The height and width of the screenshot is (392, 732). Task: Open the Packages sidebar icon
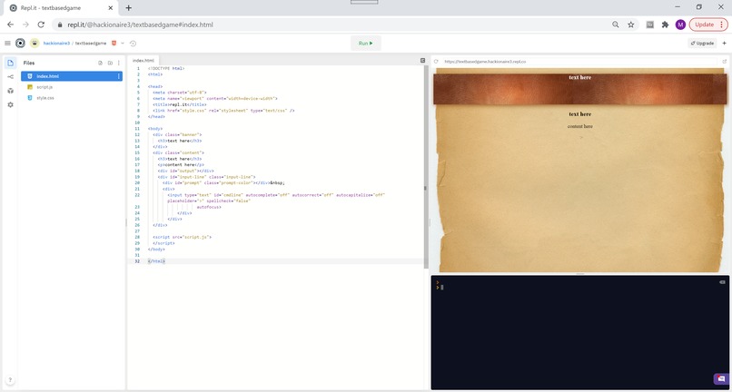tap(10, 91)
